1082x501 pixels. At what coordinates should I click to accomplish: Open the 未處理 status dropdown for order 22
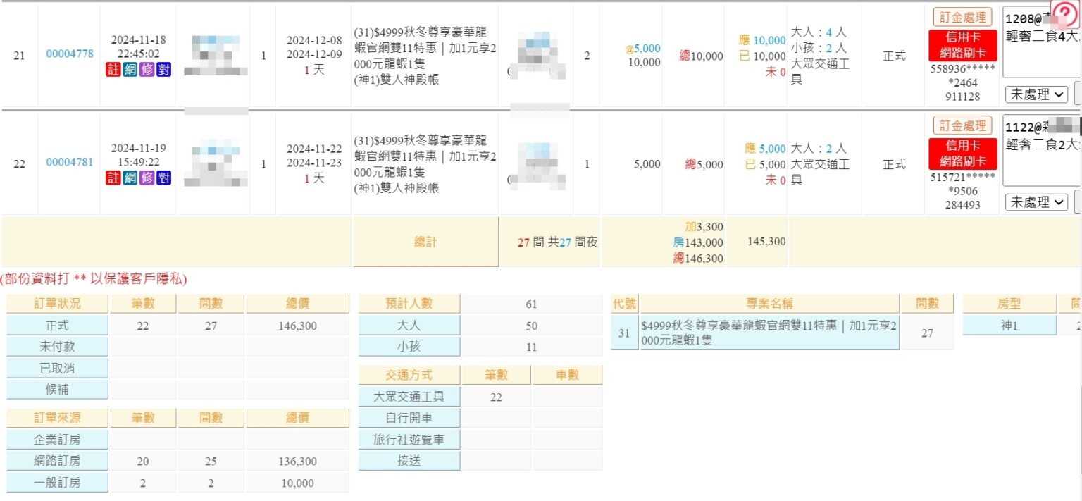[x=1036, y=202]
